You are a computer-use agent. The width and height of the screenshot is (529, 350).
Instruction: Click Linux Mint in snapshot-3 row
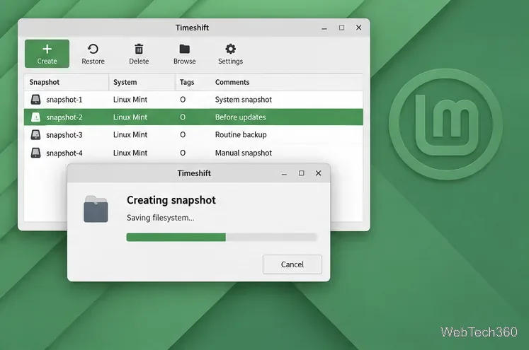click(130, 135)
